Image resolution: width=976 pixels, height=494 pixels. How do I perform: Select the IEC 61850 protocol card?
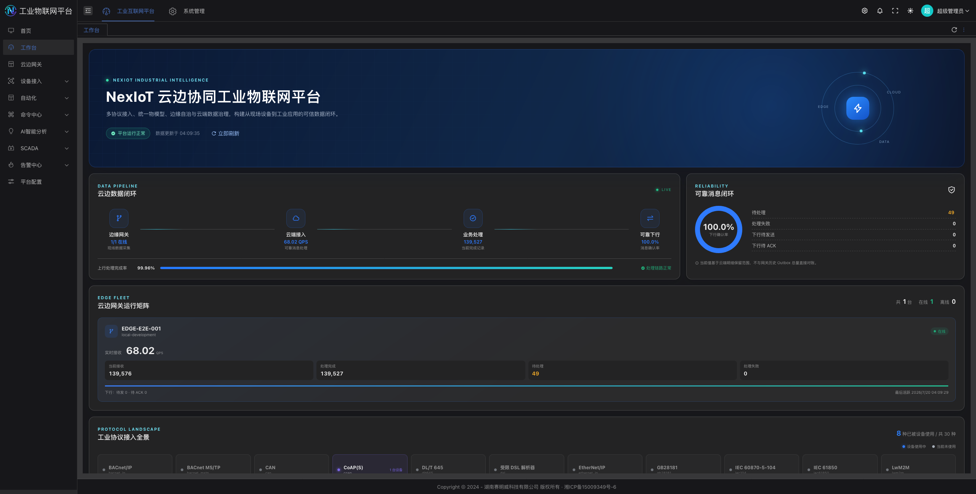click(x=840, y=464)
